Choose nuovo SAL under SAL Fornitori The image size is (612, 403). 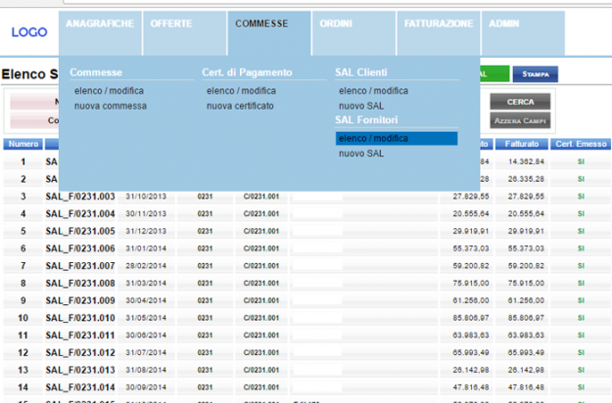[x=361, y=154]
